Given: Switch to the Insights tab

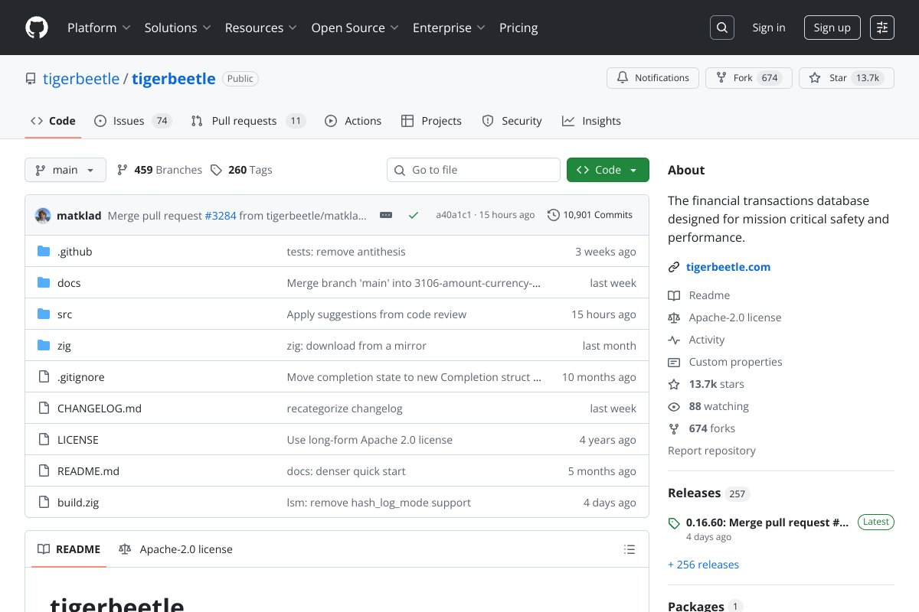Looking at the screenshot, I should tap(591, 121).
